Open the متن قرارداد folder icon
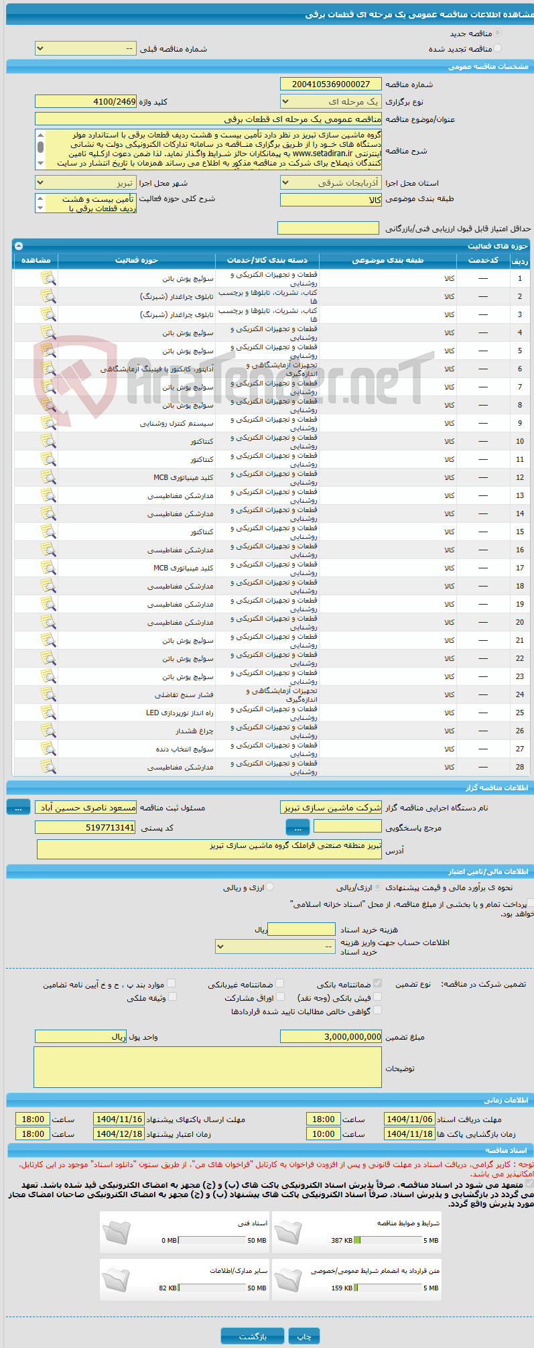534x1348 pixels. 288,1280
